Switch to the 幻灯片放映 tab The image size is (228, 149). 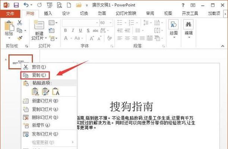(x=126, y=13)
